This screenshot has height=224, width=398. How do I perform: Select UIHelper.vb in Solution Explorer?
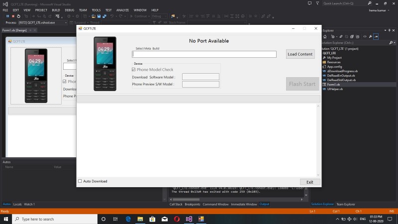pyautogui.click(x=335, y=89)
